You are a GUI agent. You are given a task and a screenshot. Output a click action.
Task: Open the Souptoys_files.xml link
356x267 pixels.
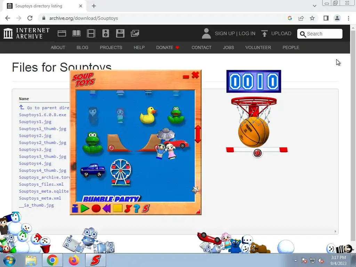click(x=41, y=184)
